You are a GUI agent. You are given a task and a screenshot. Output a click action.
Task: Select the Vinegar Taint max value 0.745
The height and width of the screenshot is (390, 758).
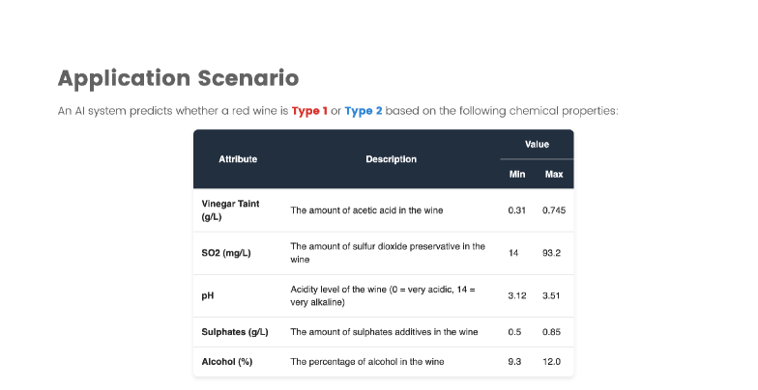(x=554, y=210)
